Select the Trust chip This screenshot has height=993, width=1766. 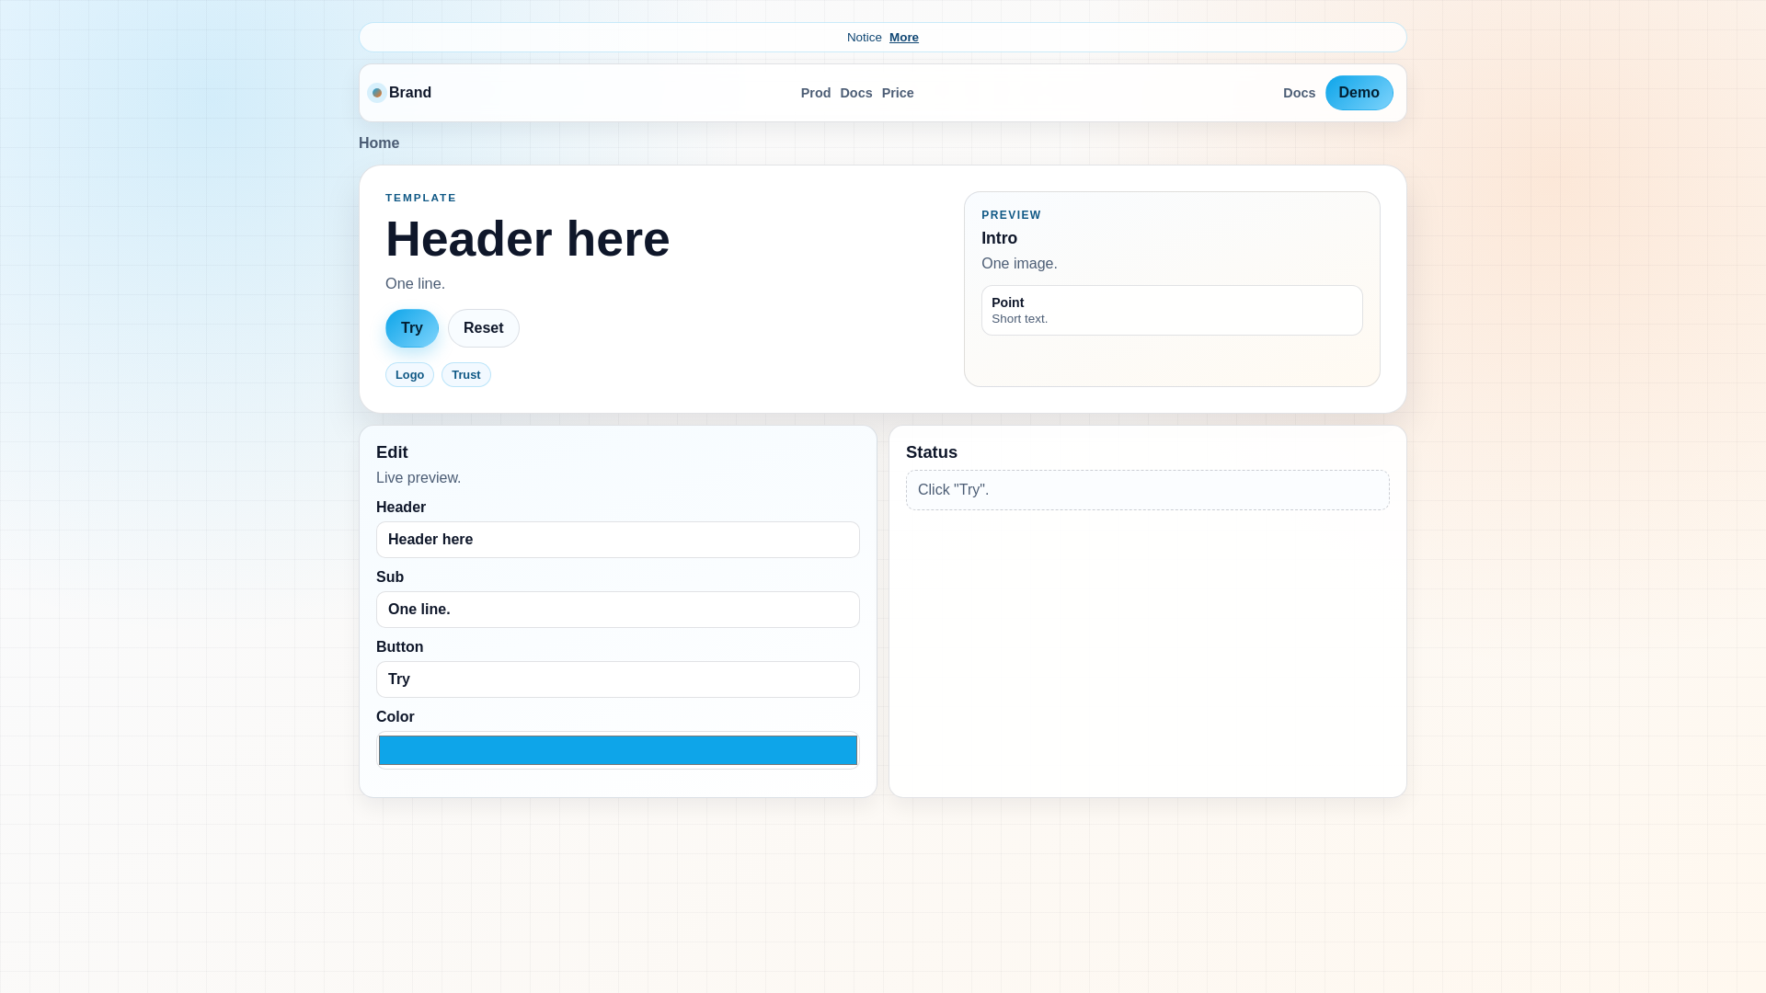pyautogui.click(x=466, y=375)
